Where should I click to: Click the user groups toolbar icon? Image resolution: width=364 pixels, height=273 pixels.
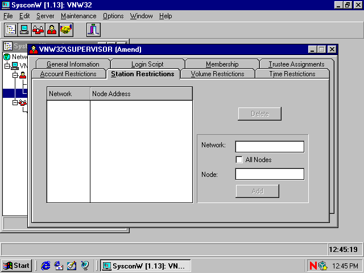(38, 30)
